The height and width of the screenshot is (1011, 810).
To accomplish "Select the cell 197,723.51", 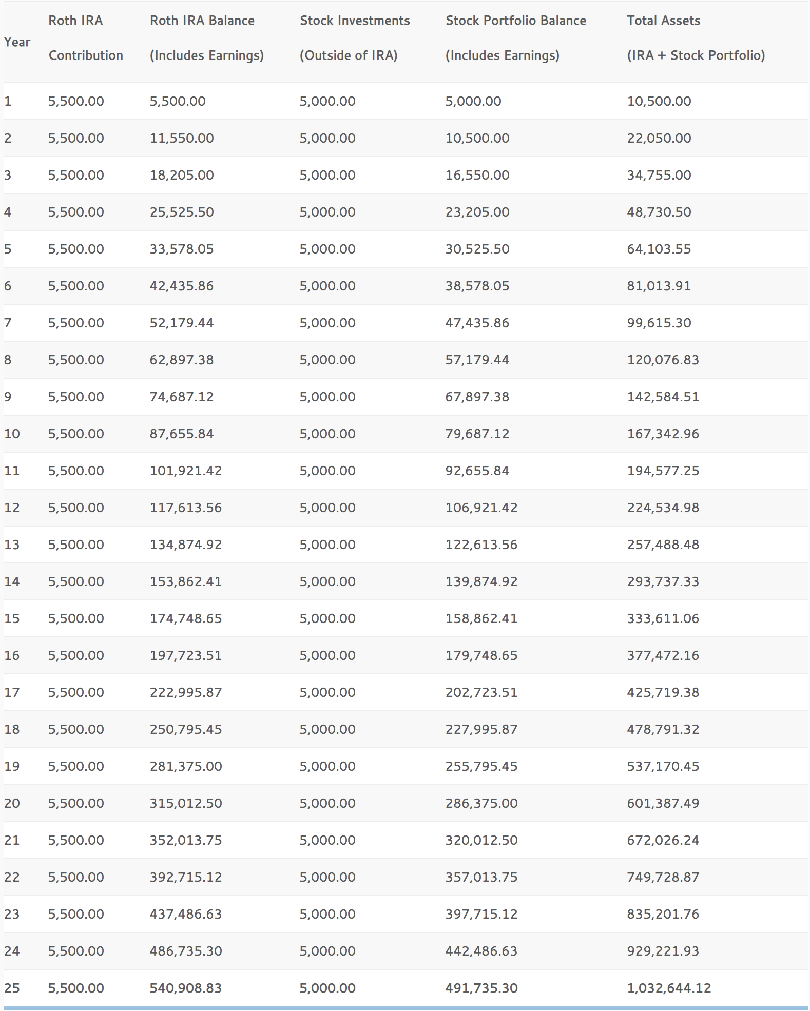I will [x=186, y=655].
